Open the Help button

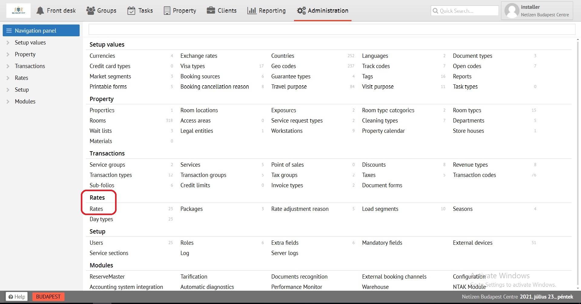(17, 297)
